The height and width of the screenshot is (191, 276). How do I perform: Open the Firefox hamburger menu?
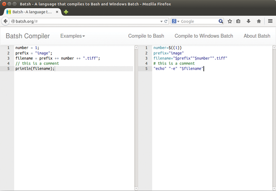point(270,21)
